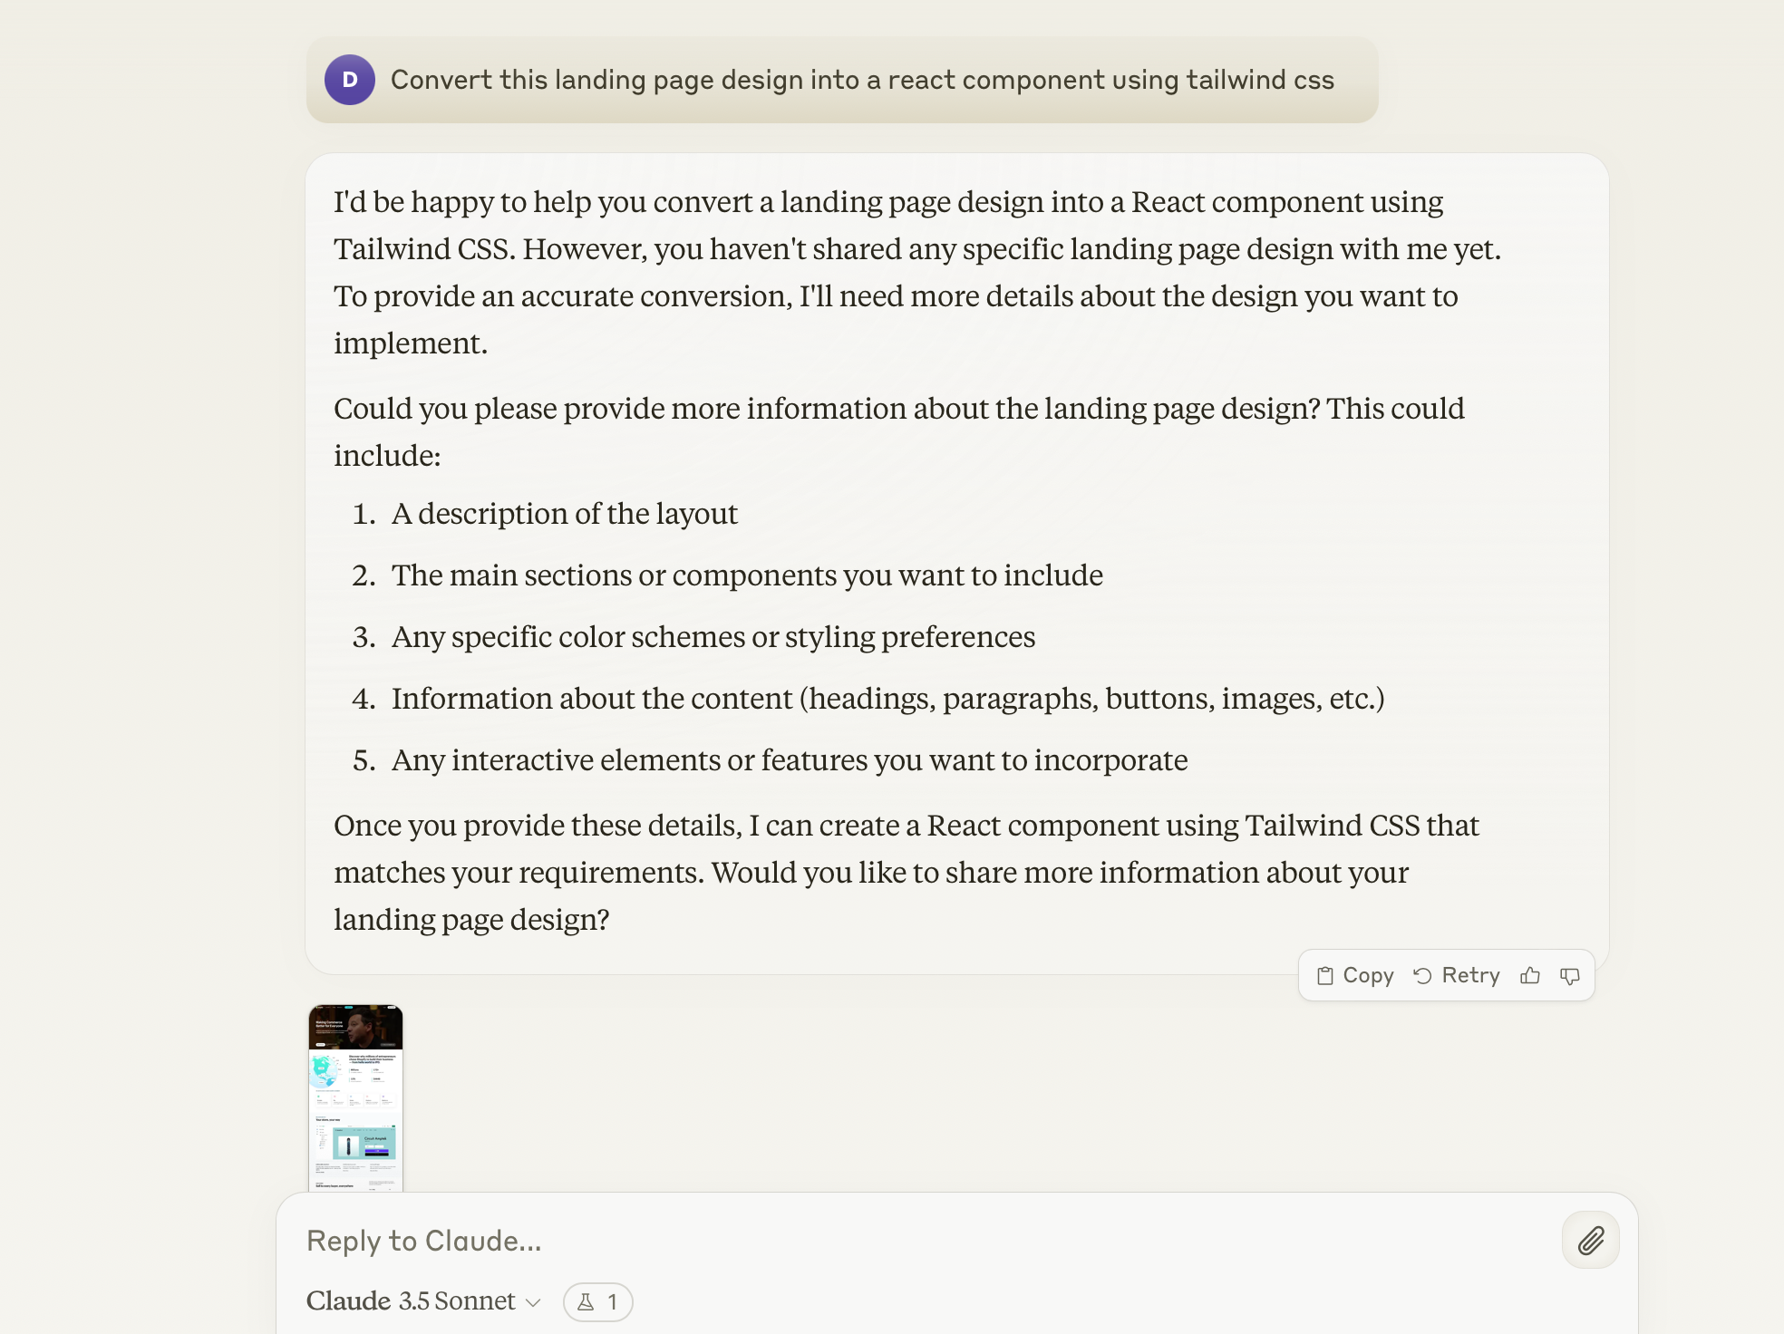
Task: Retry the response with the Retry button
Action: pyautogui.click(x=1456, y=975)
